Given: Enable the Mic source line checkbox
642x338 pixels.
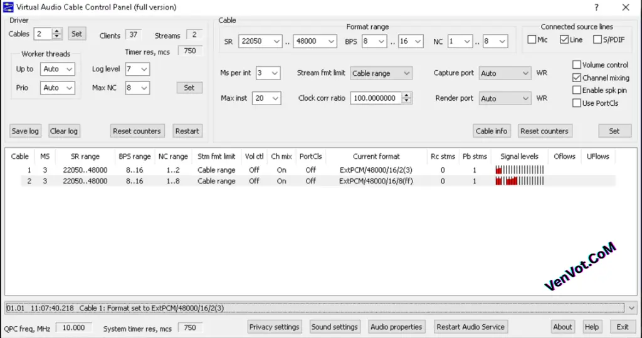Looking at the screenshot, I should pos(532,39).
